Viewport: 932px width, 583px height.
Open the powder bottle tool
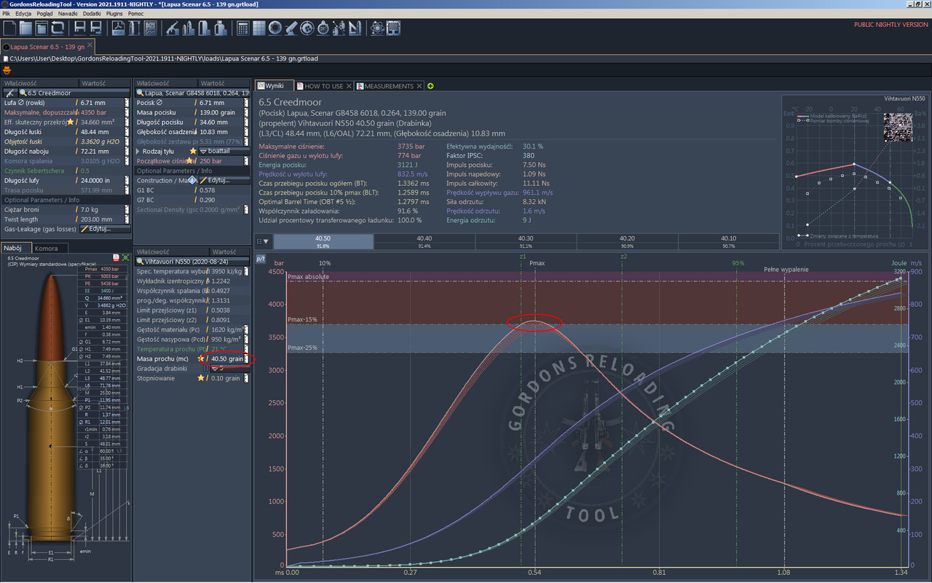(x=221, y=28)
